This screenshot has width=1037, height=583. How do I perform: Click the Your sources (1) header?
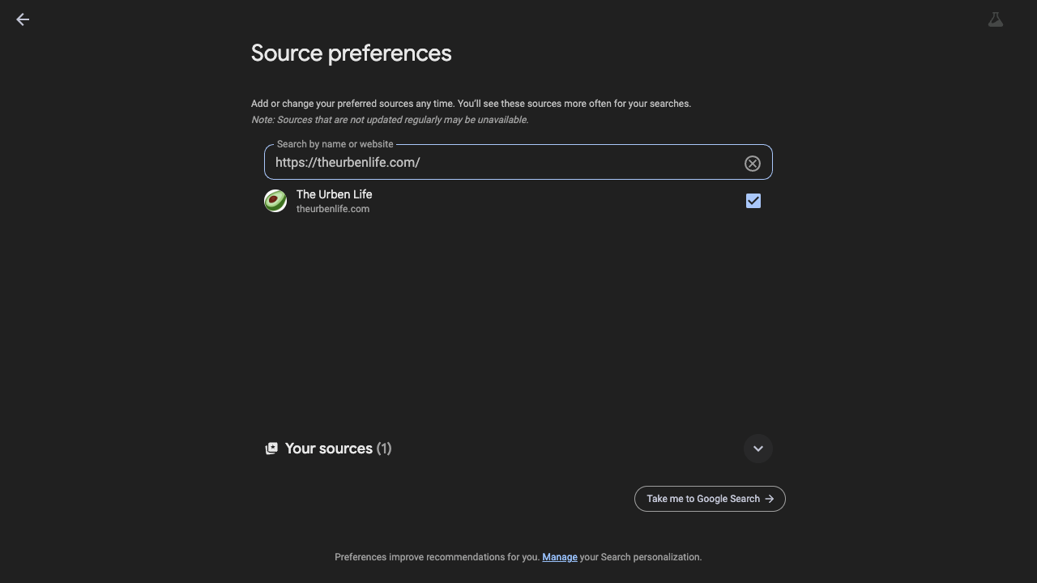pyautogui.click(x=338, y=448)
